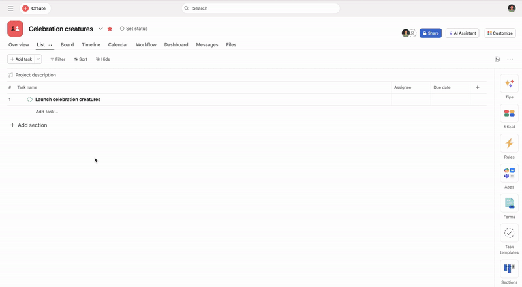Switch to the Overview tab
This screenshot has height=287, width=522.
click(19, 44)
